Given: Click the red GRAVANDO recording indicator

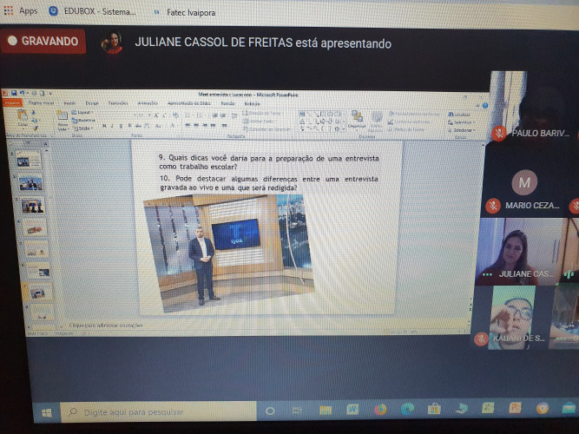Looking at the screenshot, I should click(x=43, y=41).
